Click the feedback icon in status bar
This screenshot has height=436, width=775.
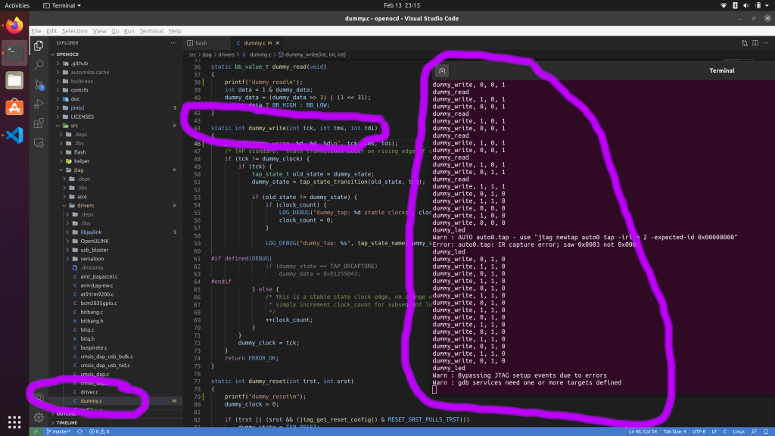coord(754,431)
